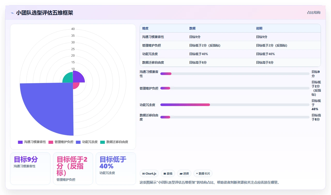Click the 表格 tag button

[x=168, y=174]
